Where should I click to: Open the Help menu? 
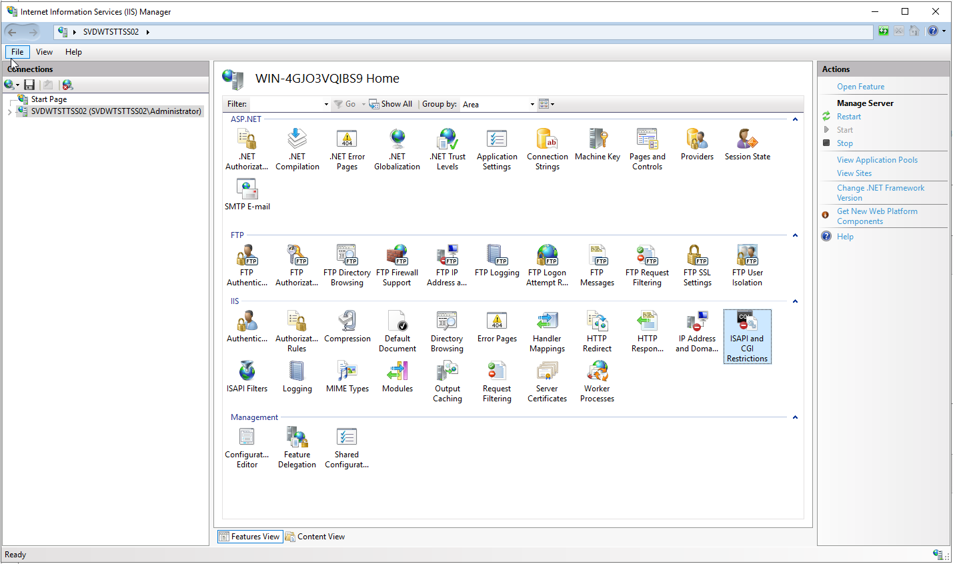pyautogui.click(x=73, y=52)
